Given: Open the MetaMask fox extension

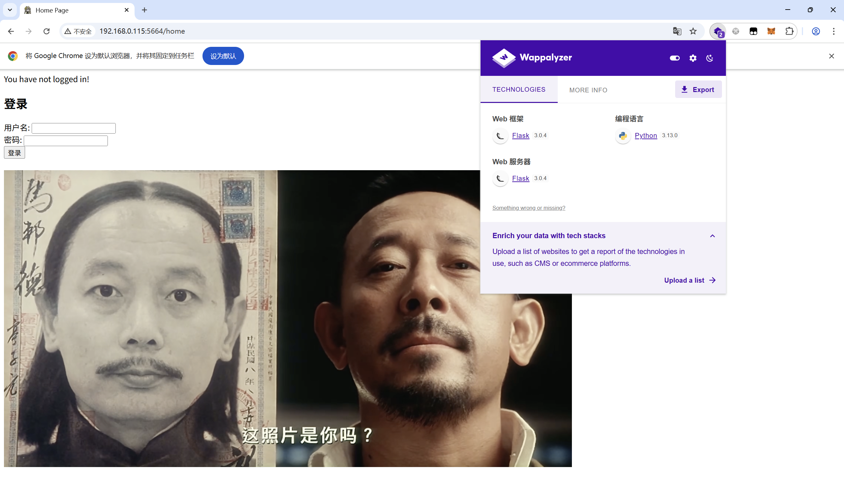Looking at the screenshot, I should click(771, 31).
